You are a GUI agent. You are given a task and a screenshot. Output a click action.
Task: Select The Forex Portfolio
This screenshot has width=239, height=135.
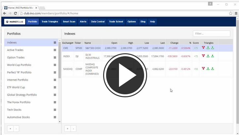(19, 102)
